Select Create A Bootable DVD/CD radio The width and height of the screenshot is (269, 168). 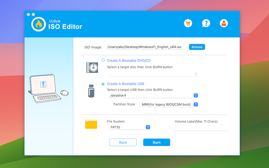pyautogui.click(x=103, y=60)
